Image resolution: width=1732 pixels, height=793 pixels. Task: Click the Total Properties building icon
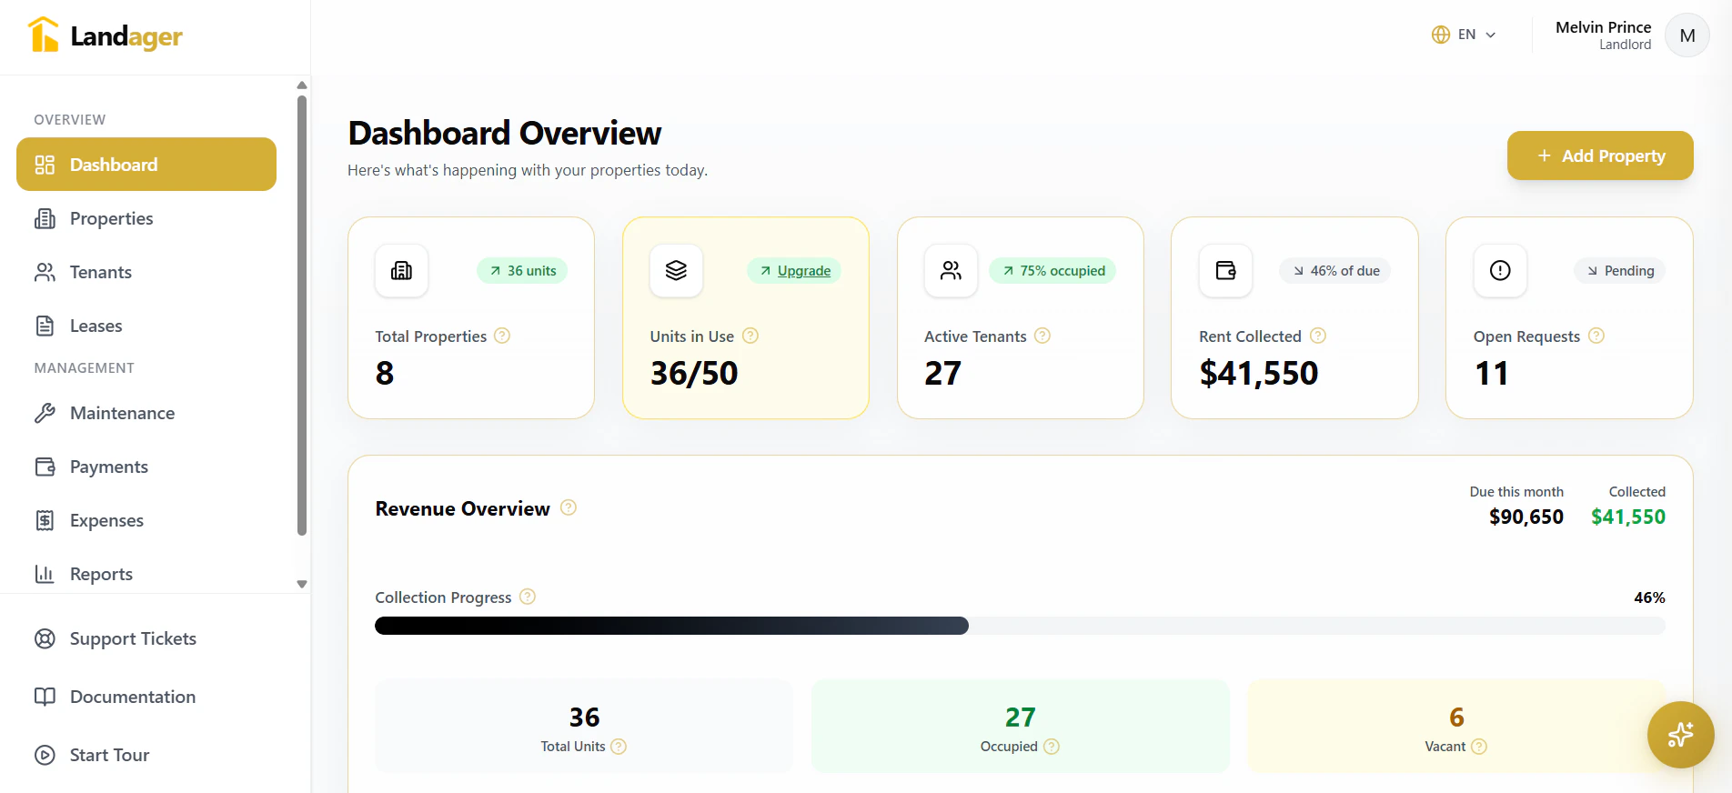(401, 270)
